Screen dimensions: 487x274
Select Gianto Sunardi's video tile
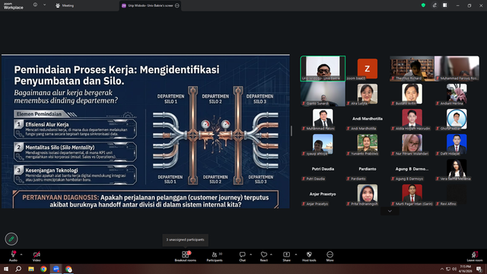click(323, 94)
